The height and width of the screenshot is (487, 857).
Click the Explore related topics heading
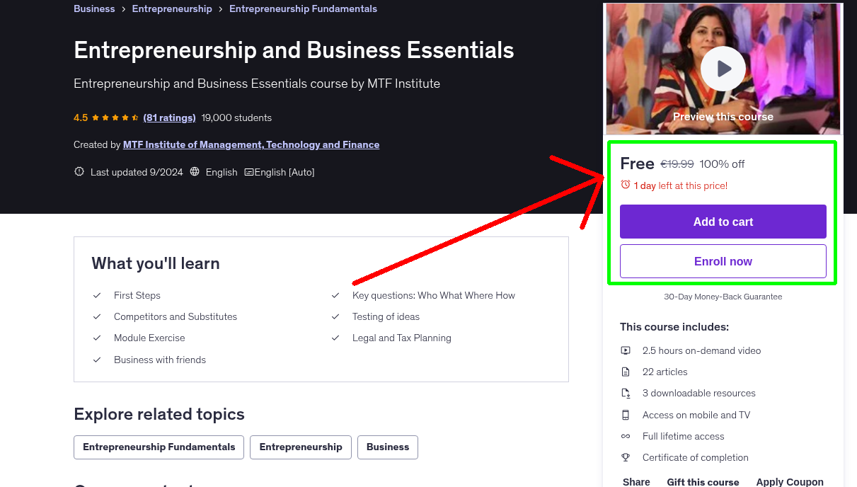pos(159,414)
